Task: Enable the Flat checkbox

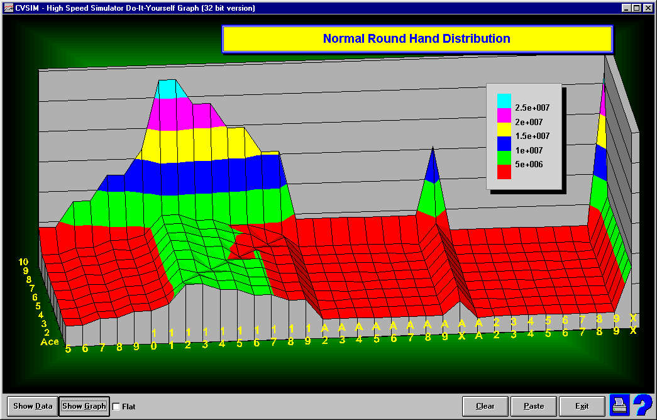Action: tap(116, 406)
